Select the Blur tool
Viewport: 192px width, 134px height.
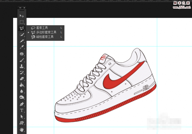click(22, 91)
